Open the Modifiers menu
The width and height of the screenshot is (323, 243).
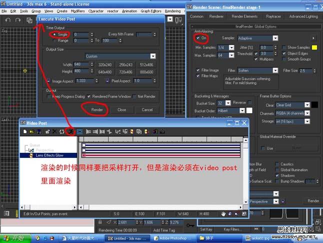coord(77,11)
